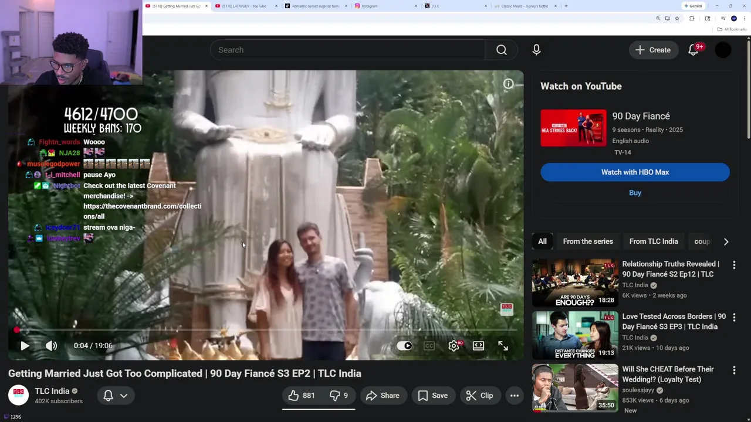Enter fullscreen mode
Screen dimensions: 751x422
503,346
